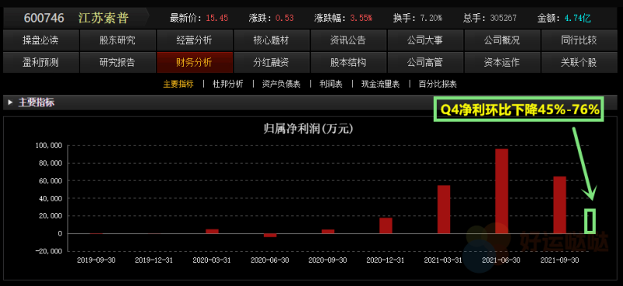
Task: Open the 股东研究 tab
Action: pos(118,40)
